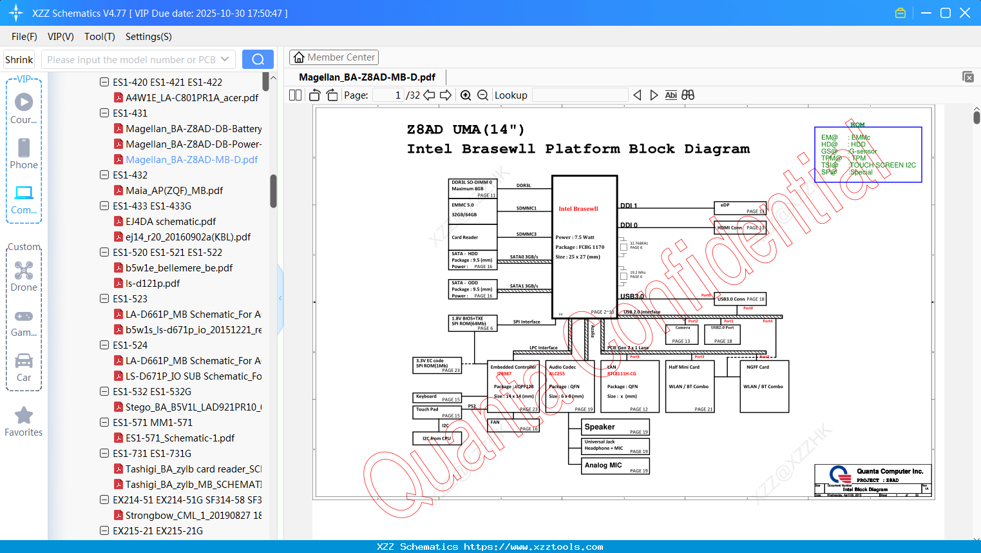Screen dimensions: 981x553
Task: Click the Shrink button
Action: [19, 59]
